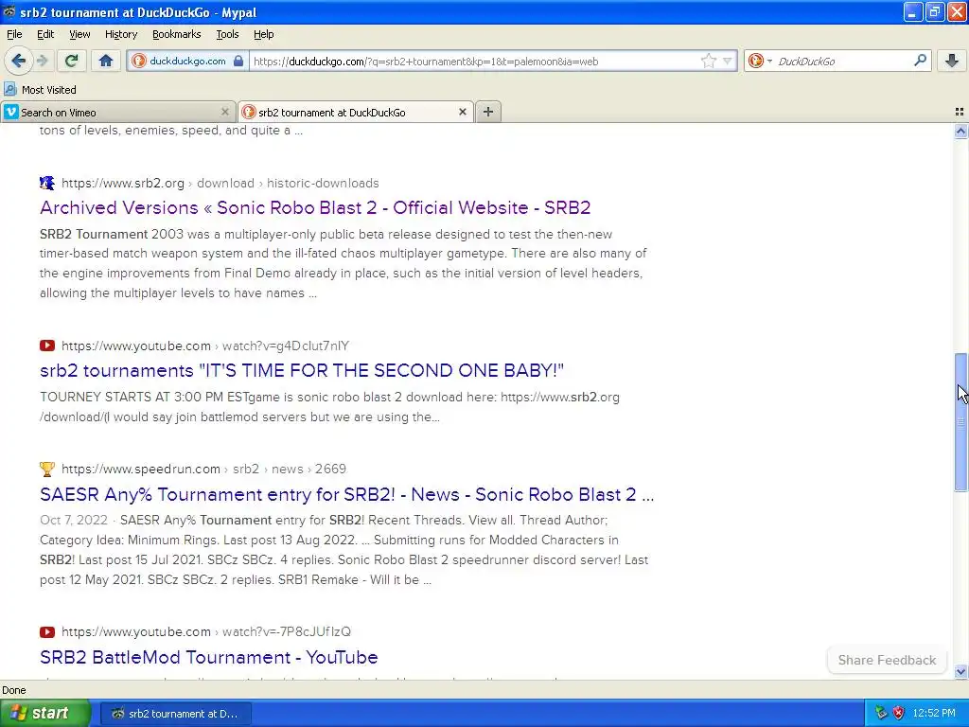Click the youtube.com watch?v=g4Dclut7nlY URL text
This screenshot has width=969, height=727.
click(205, 346)
